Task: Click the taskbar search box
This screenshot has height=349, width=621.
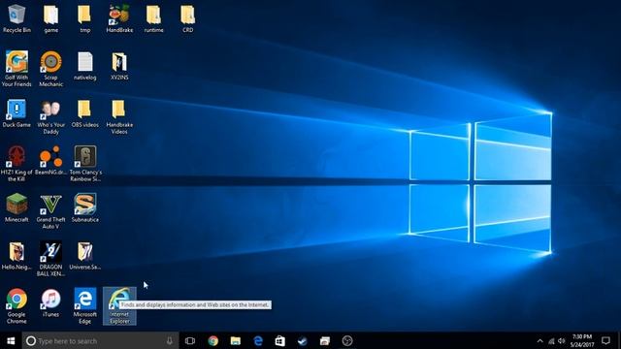Action: (100, 340)
